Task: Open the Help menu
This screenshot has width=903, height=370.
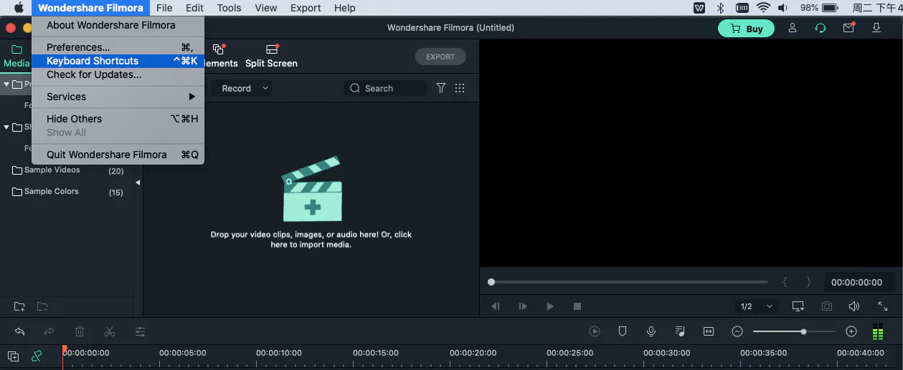Action: (x=345, y=8)
